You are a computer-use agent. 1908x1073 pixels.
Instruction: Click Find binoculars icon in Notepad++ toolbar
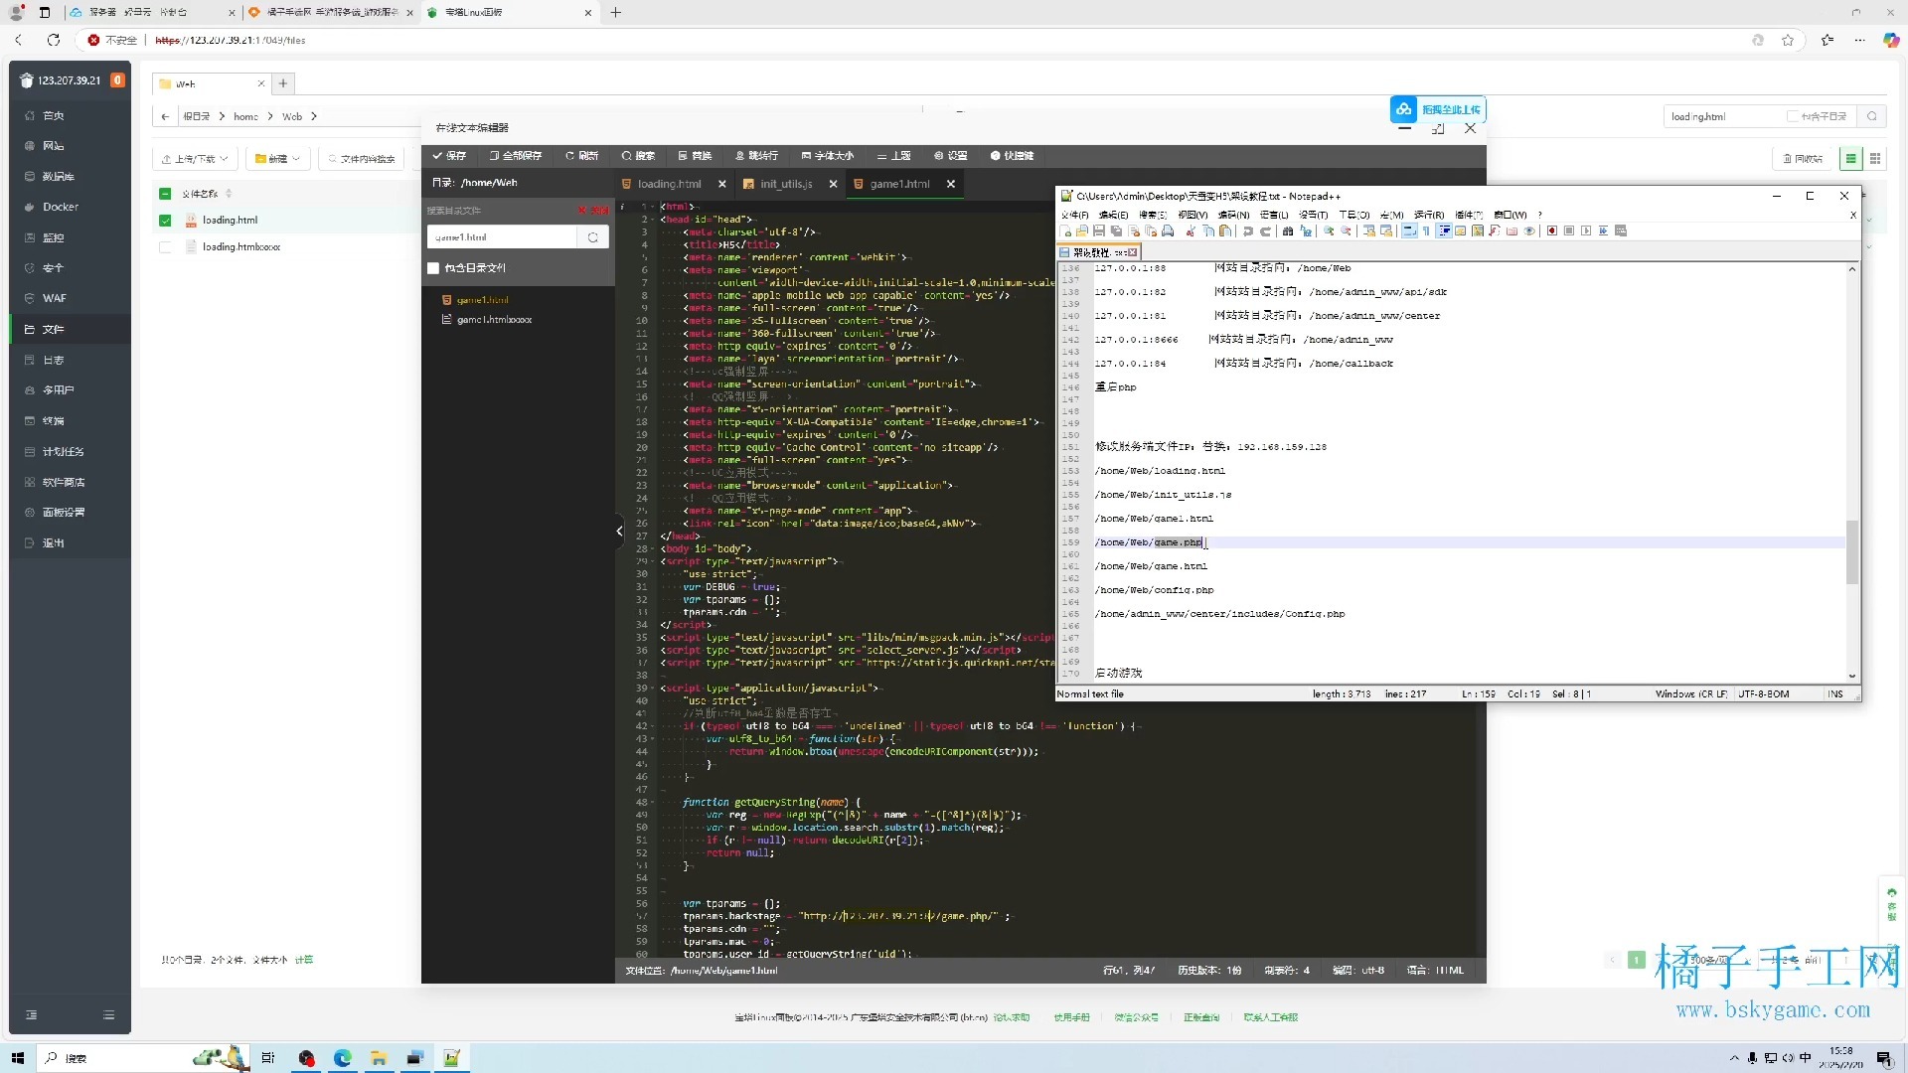click(1288, 231)
